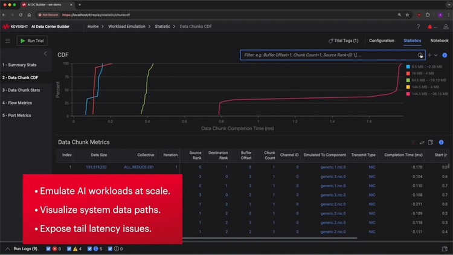Viewport: 453px width, 255px height.
Task: Expand the Run Logs panel chevron
Action: point(8,249)
